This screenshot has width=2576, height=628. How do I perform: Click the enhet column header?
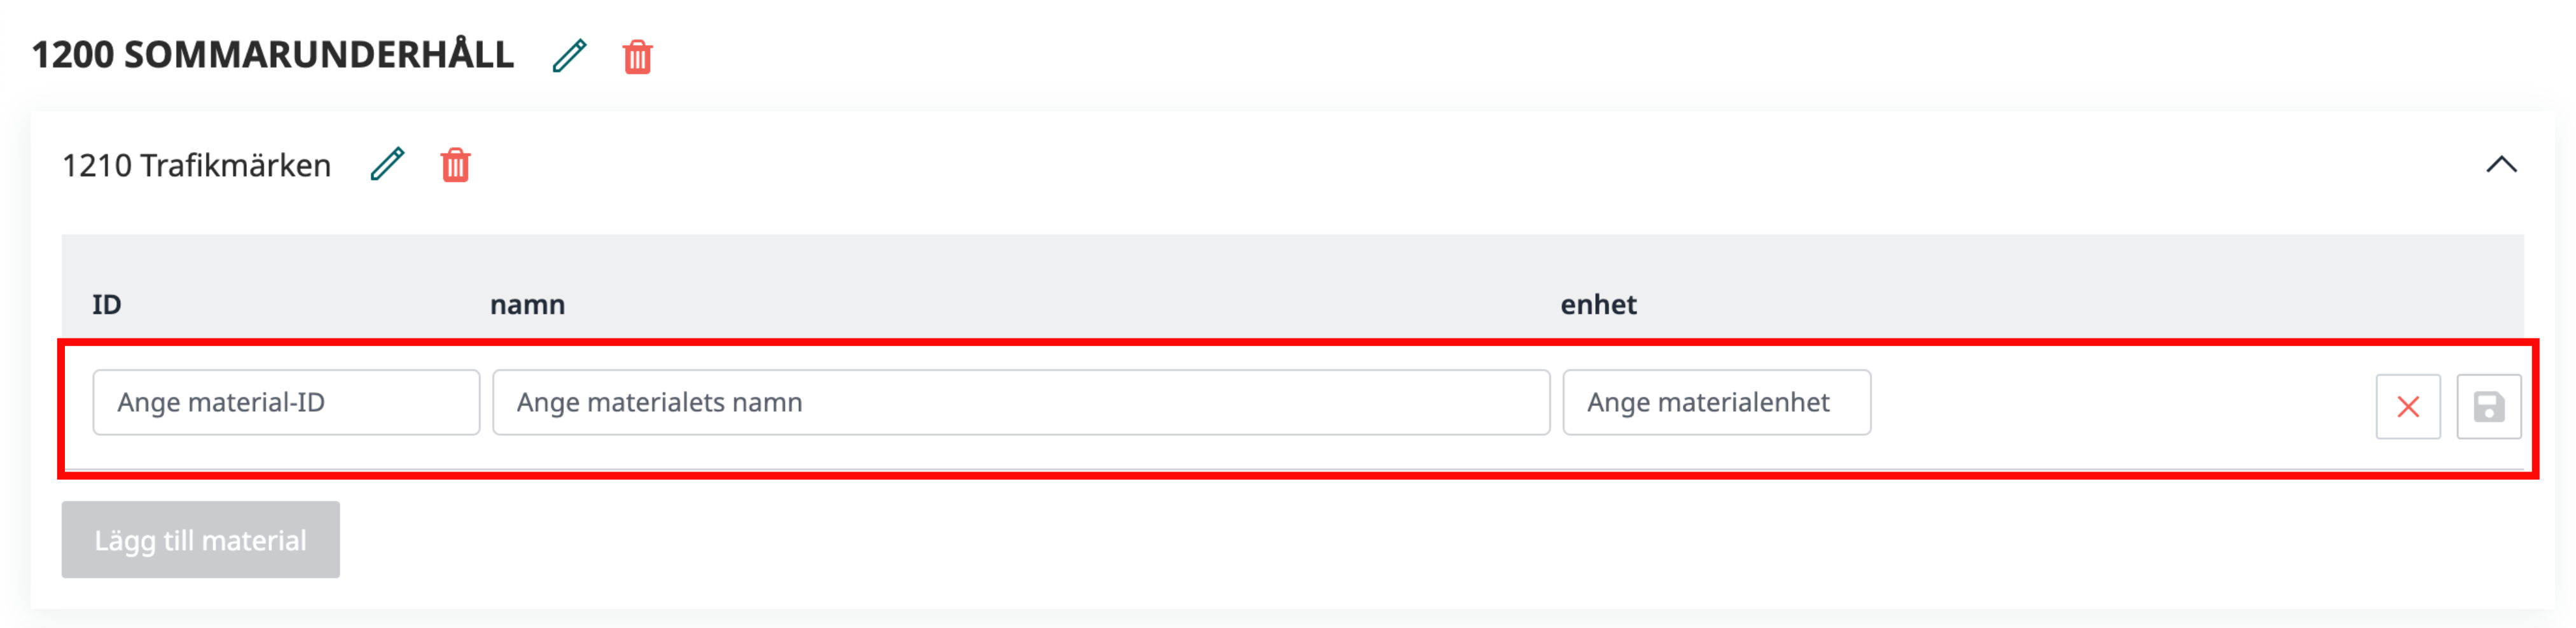(x=1597, y=304)
